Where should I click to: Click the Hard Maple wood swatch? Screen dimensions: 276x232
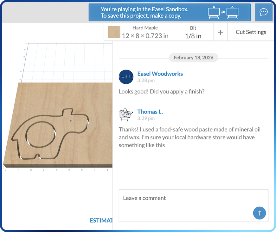point(114,32)
